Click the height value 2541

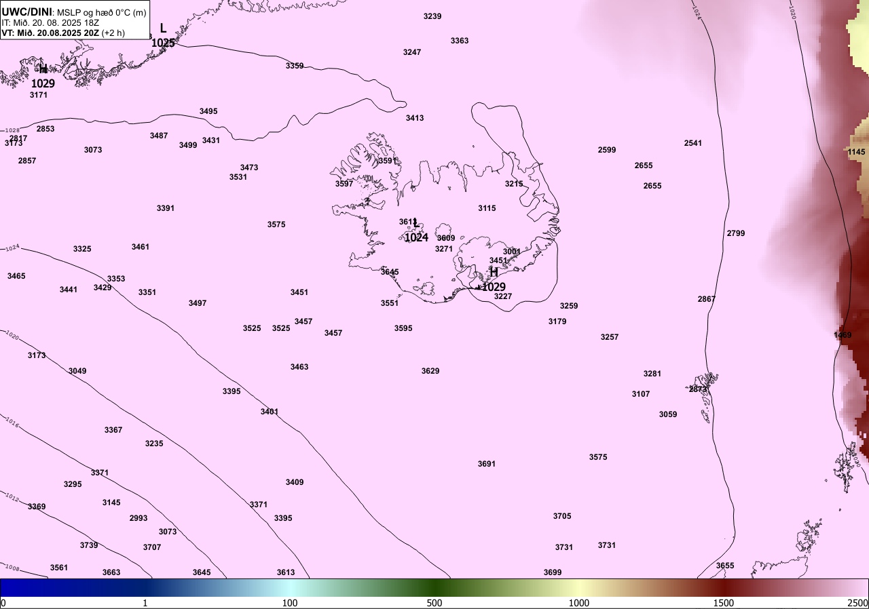(x=693, y=143)
